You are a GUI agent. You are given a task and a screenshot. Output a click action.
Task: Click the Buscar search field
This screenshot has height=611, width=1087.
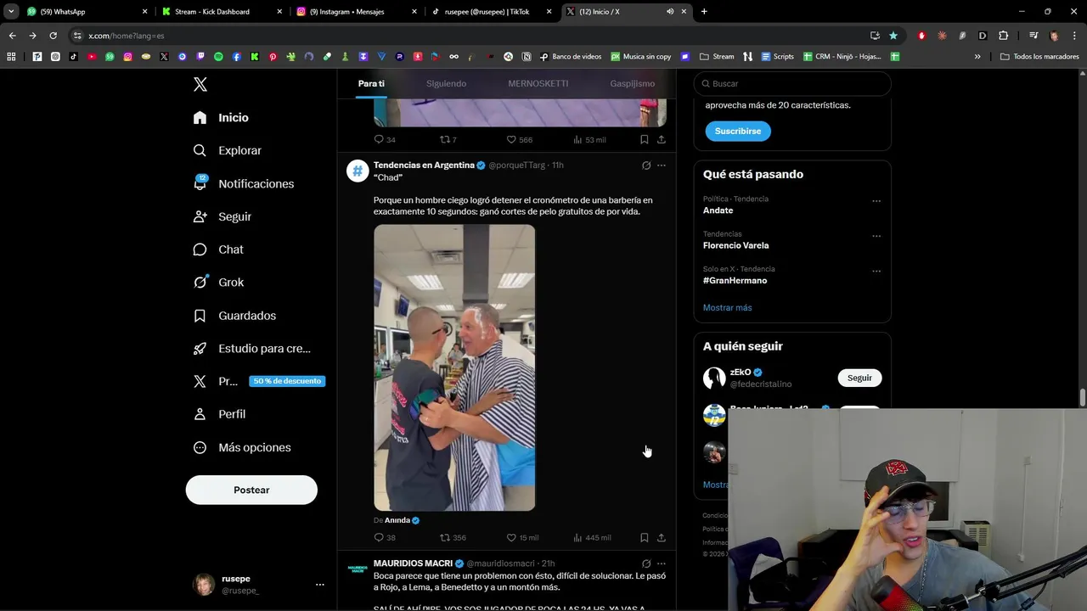[x=792, y=83]
